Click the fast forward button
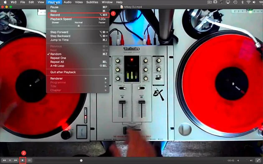This screenshot has height=164, width=263. coord(15,160)
